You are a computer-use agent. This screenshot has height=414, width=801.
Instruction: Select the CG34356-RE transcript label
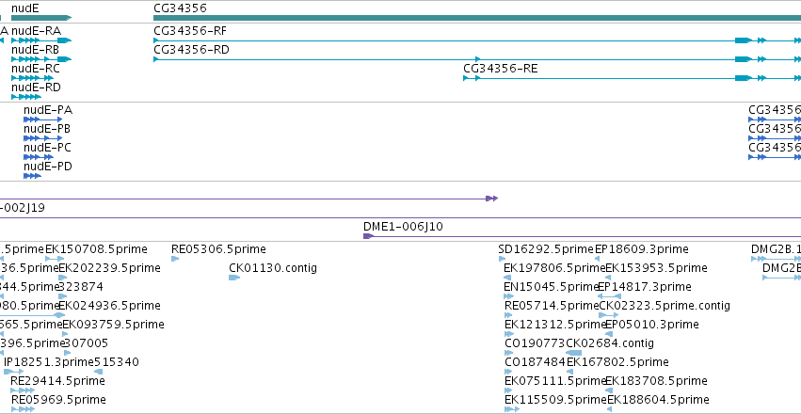tap(501, 69)
